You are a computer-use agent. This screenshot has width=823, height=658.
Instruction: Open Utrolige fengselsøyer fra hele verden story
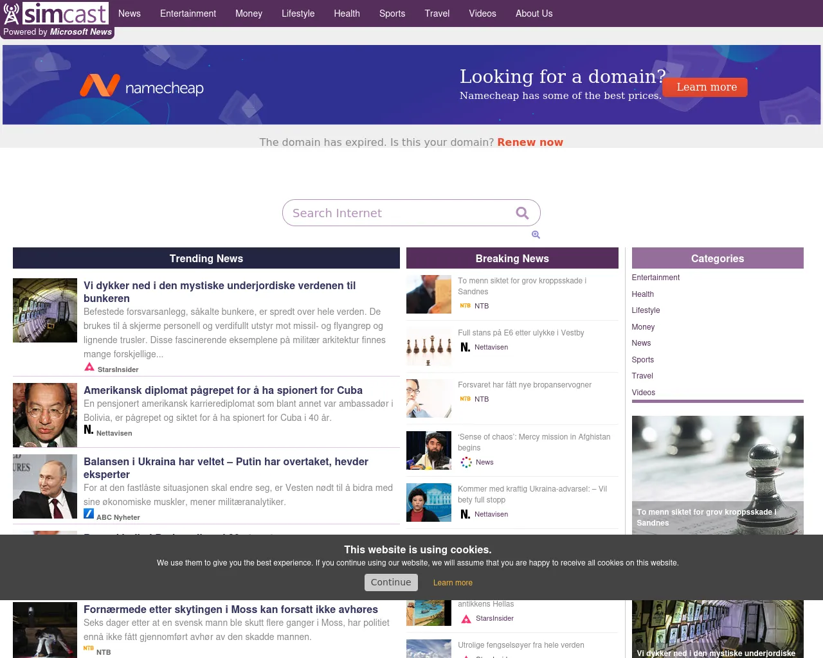tap(521, 645)
